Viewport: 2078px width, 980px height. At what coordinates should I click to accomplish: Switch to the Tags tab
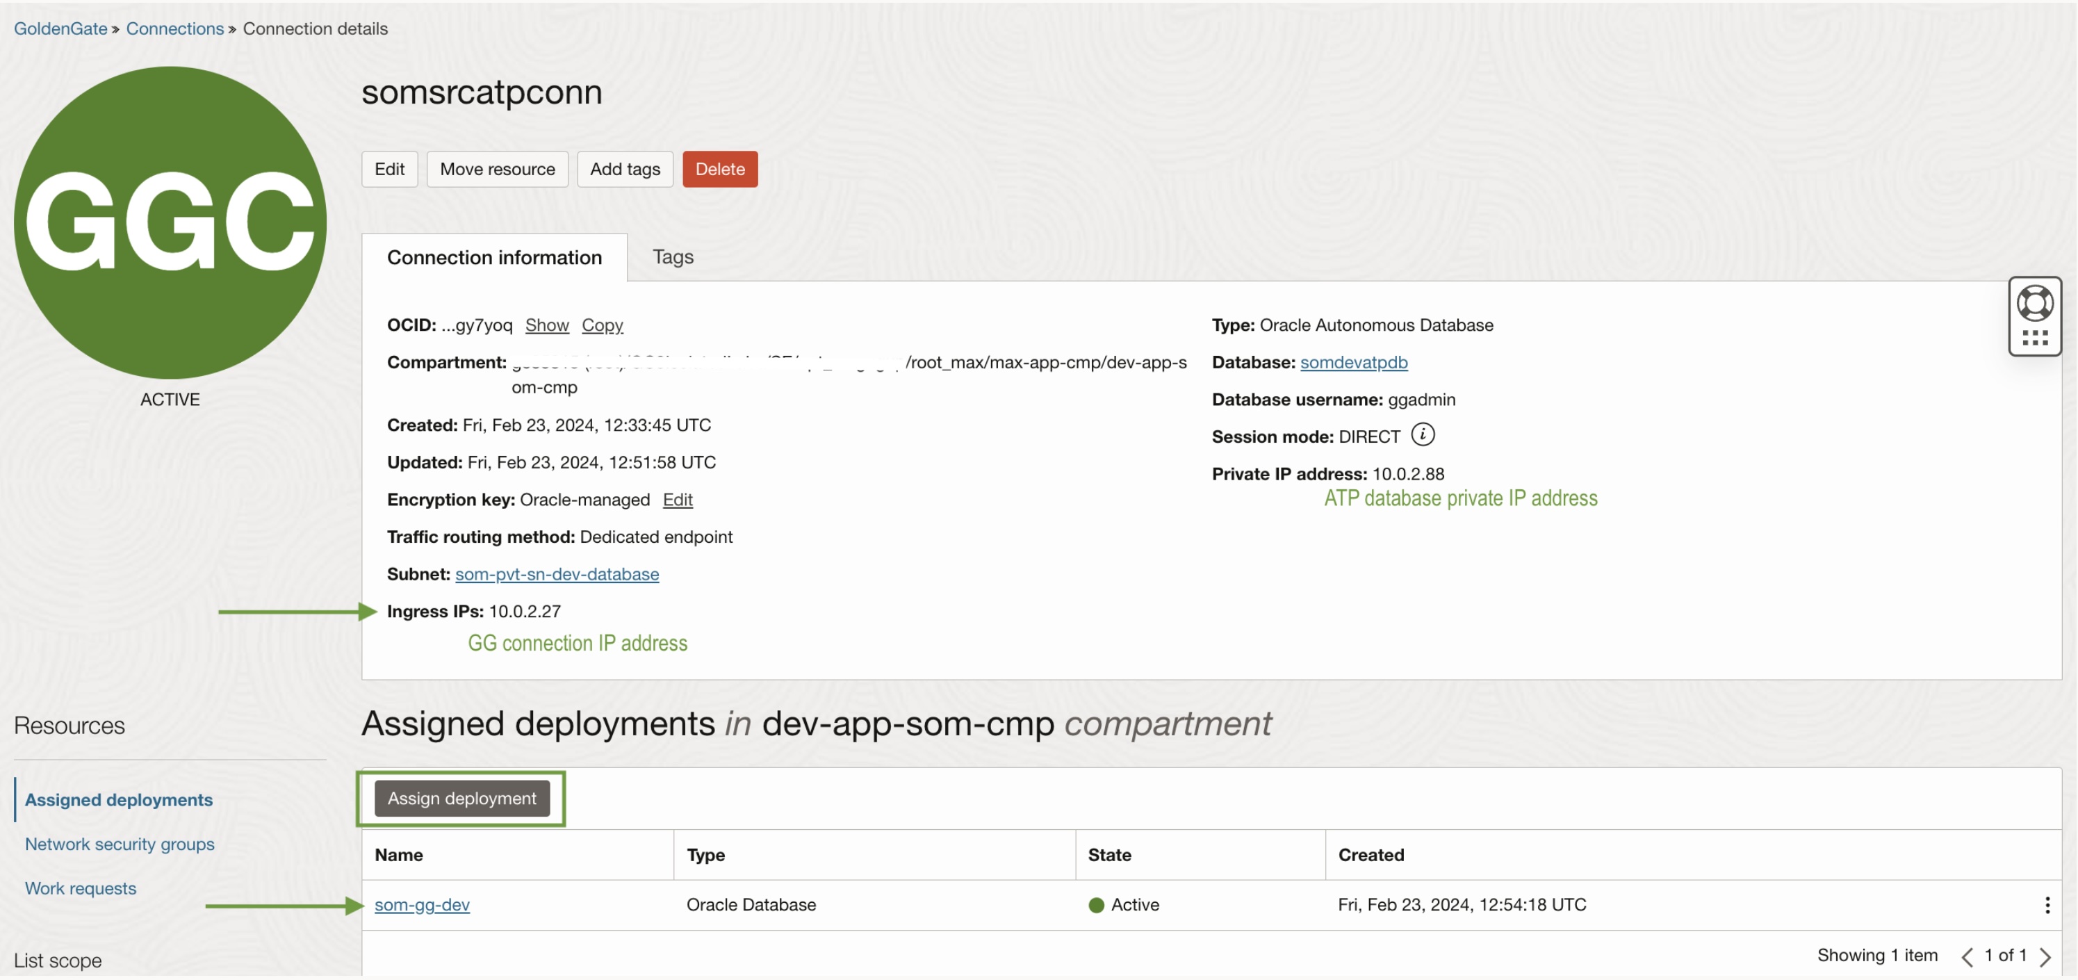click(x=672, y=256)
